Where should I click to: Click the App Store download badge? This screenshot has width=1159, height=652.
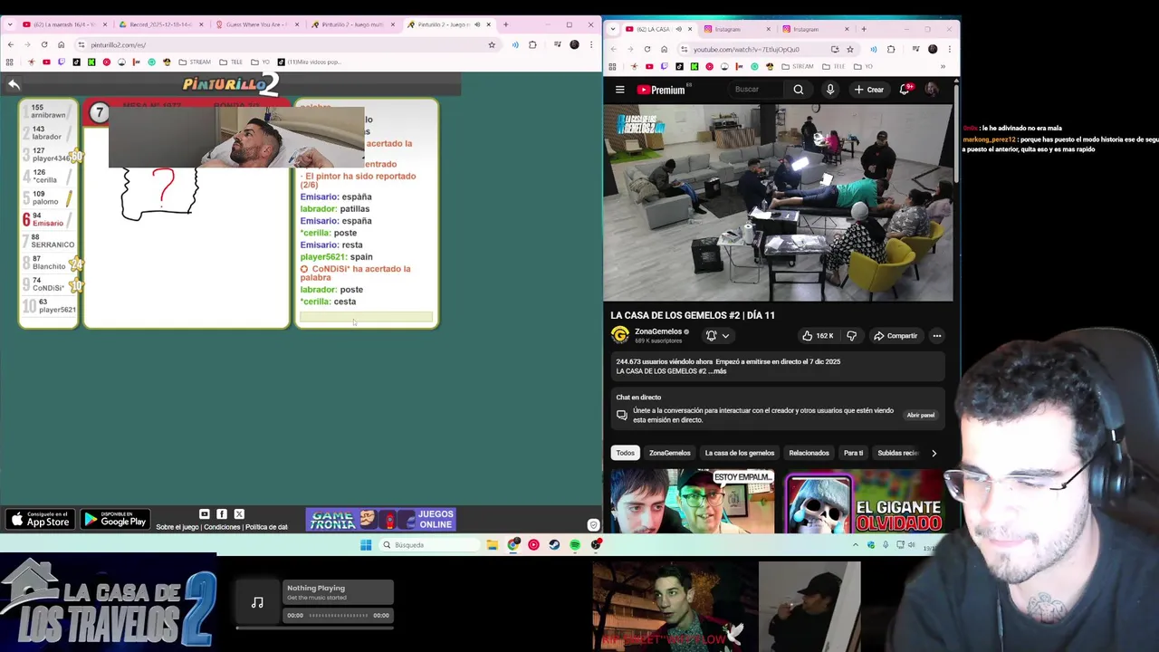click(x=40, y=519)
